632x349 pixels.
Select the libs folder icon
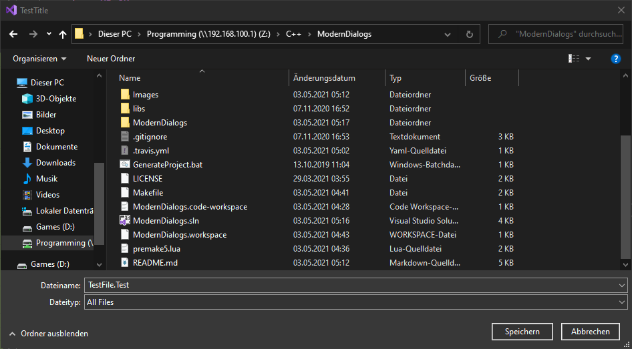126,109
